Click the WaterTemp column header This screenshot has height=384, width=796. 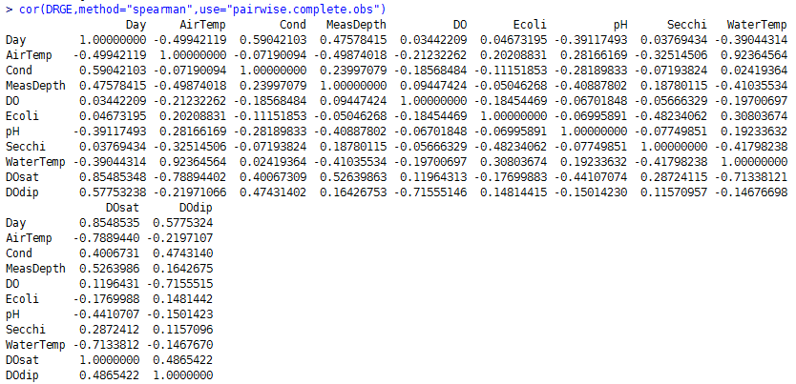click(758, 24)
